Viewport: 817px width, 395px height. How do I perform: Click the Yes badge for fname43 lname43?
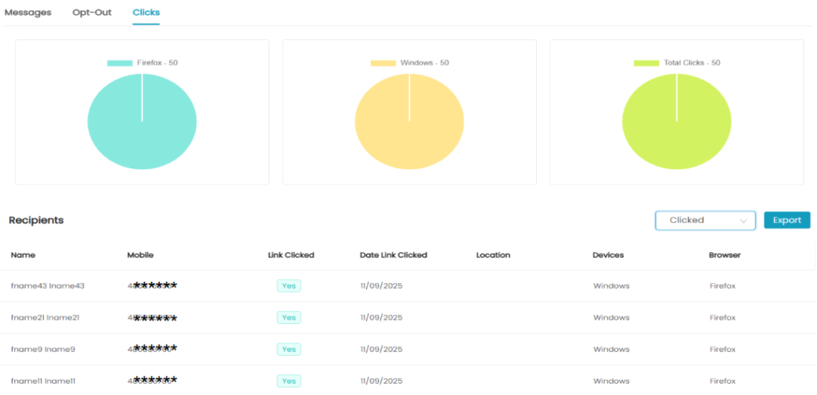289,286
